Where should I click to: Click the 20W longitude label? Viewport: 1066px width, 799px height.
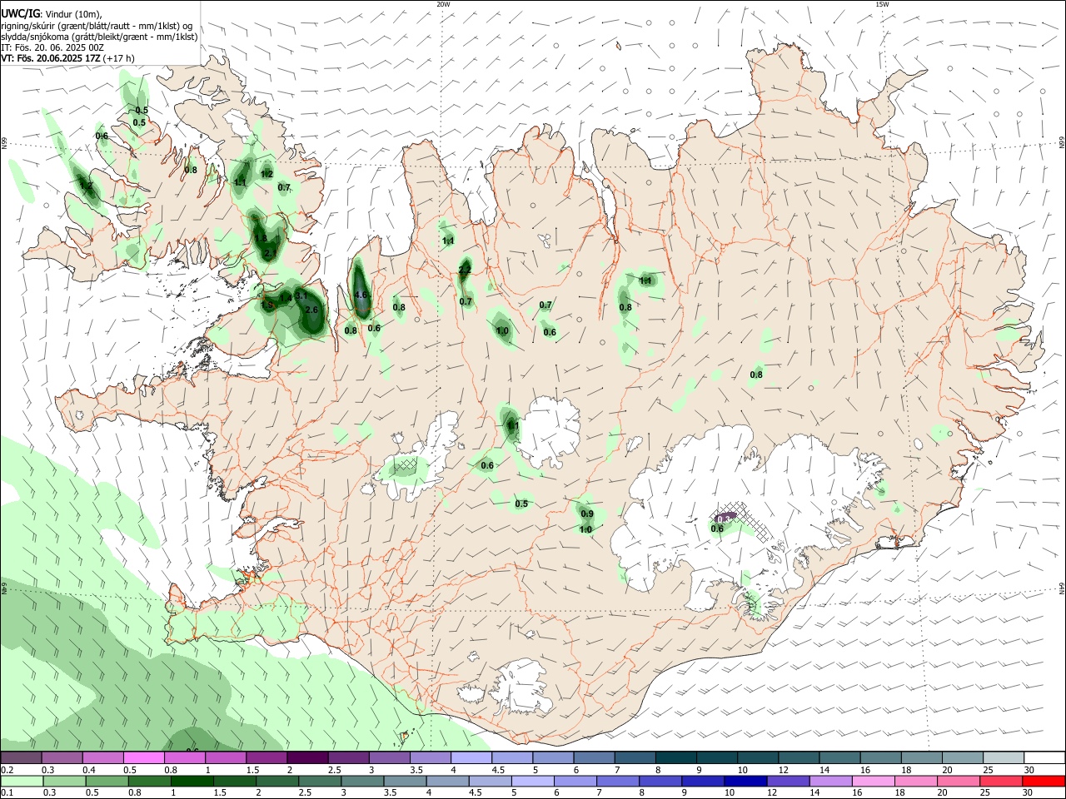tap(443, 4)
